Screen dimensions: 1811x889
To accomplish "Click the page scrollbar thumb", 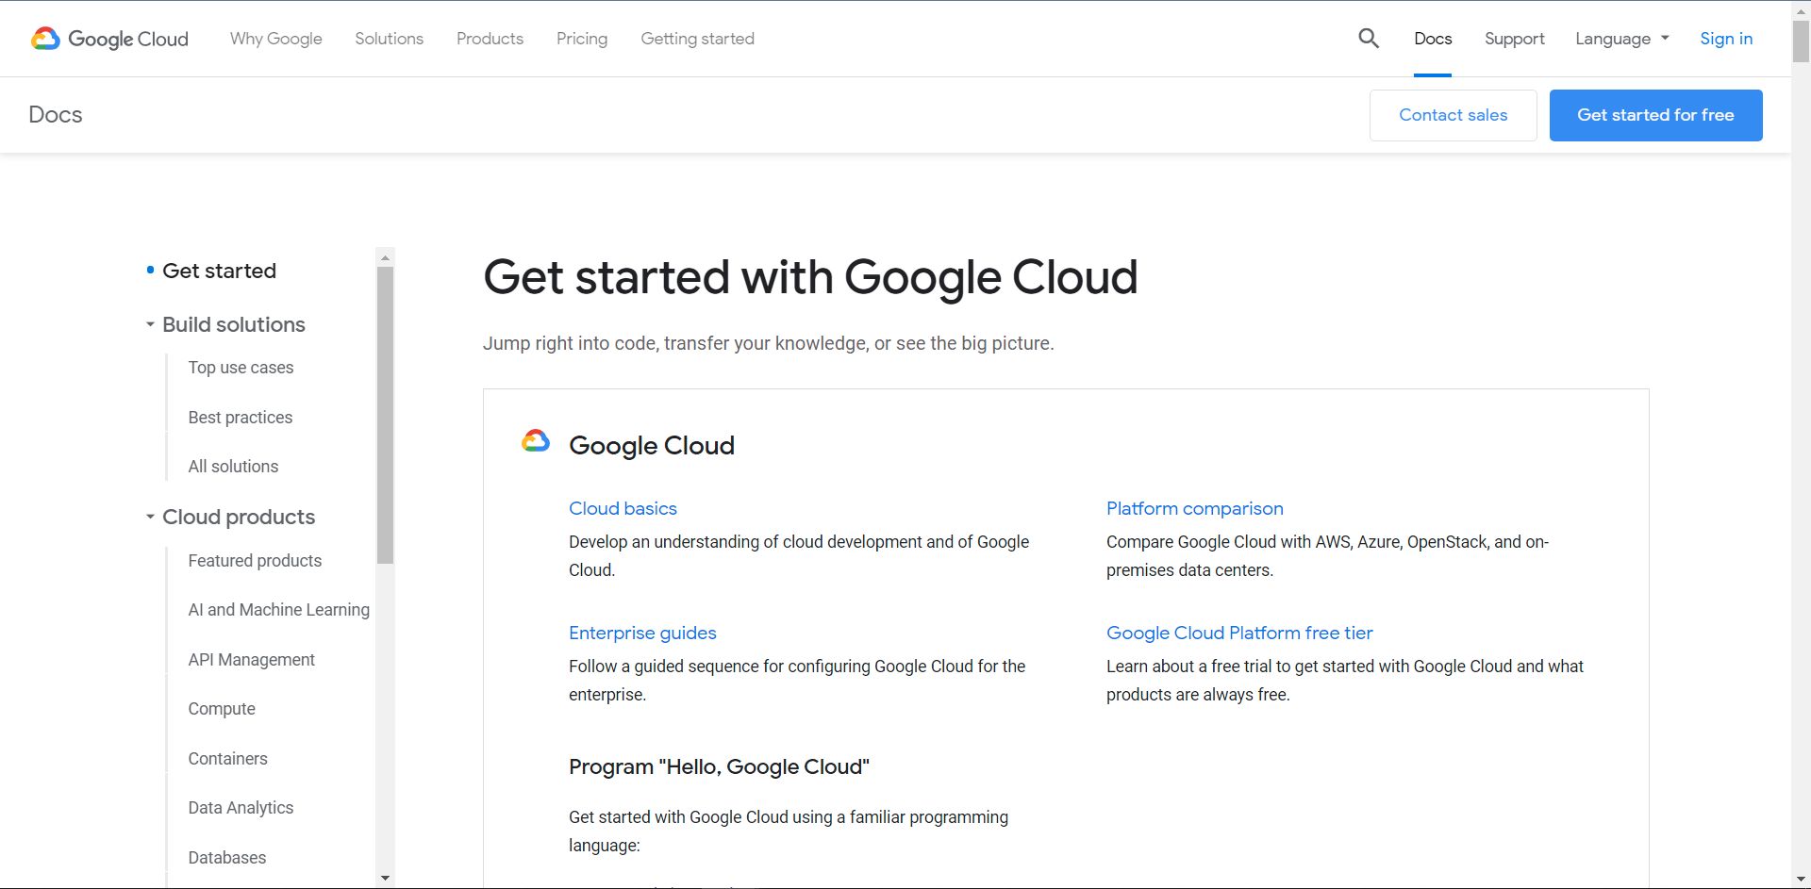I will pyautogui.click(x=1802, y=41).
